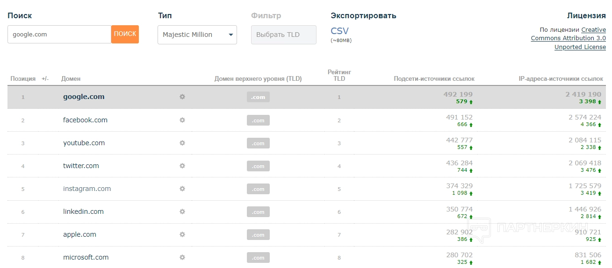Click the subnet value 436 284
The image size is (612, 268).
(x=459, y=163)
